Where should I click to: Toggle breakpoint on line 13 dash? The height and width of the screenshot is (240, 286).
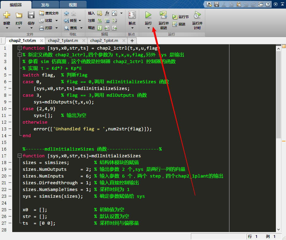pyautogui.click(x=10, y=129)
